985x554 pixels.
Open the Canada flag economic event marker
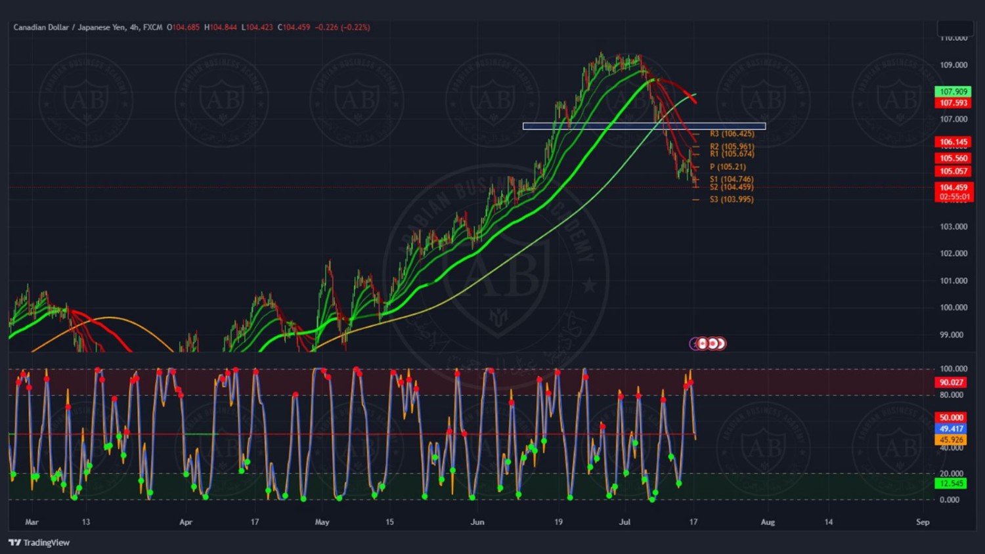click(x=703, y=343)
